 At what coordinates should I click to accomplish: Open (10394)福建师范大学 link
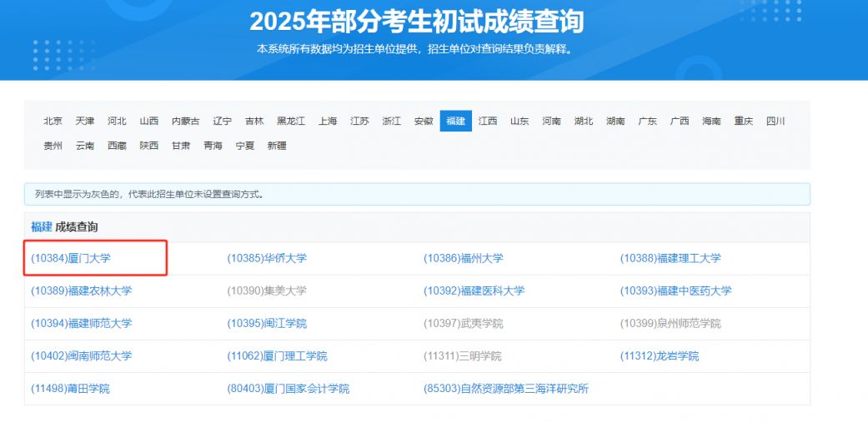[82, 323]
